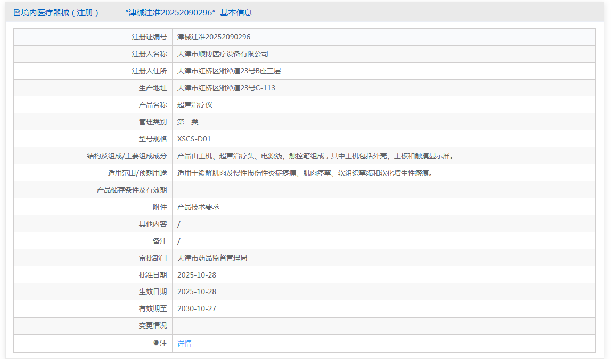The image size is (614, 359).
Task: Click the 审批部门 label
Action: [x=153, y=258]
